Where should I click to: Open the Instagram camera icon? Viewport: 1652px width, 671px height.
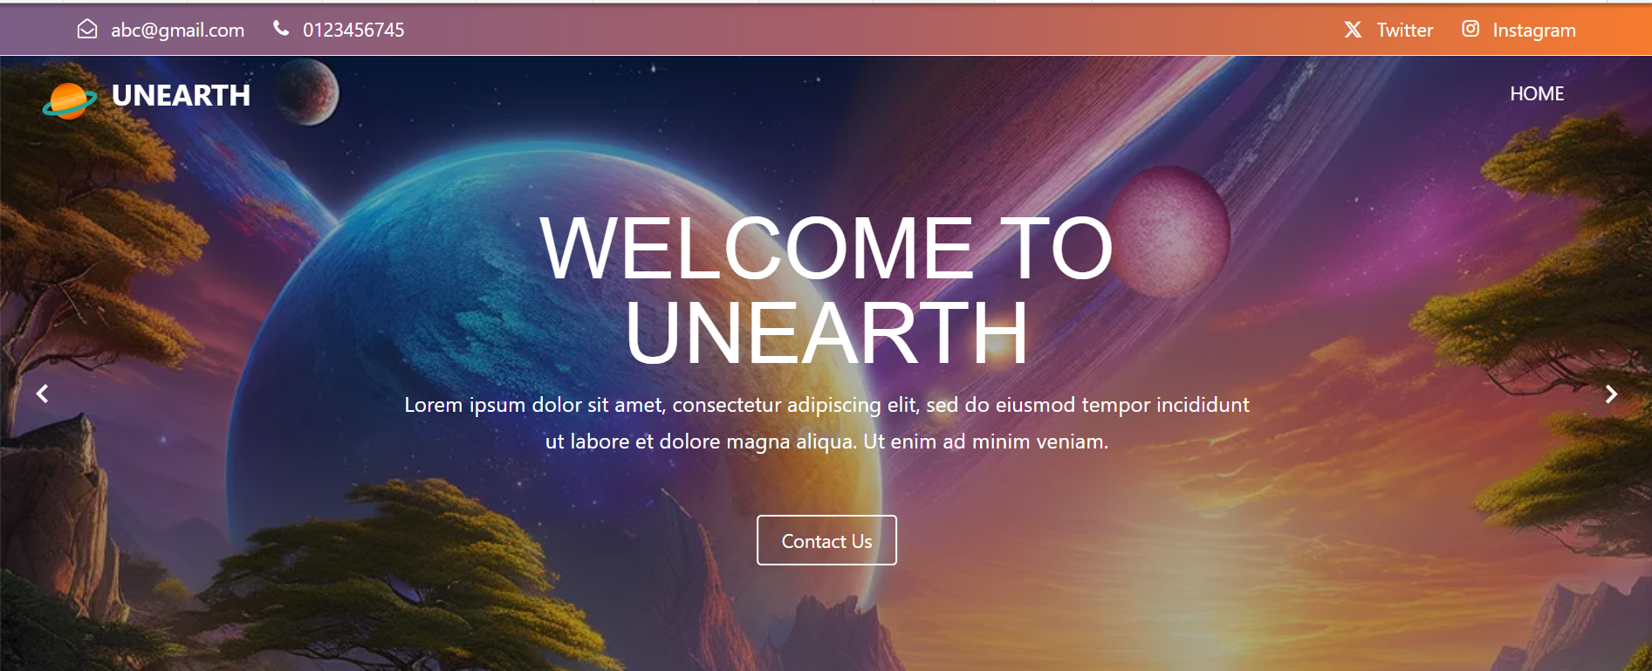click(x=1470, y=29)
